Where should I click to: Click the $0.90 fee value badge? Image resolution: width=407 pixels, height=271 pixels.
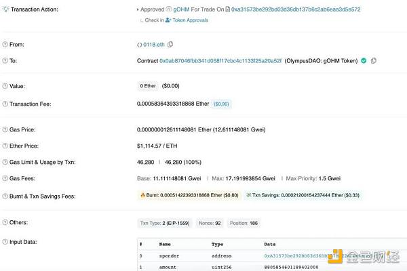tap(222, 104)
